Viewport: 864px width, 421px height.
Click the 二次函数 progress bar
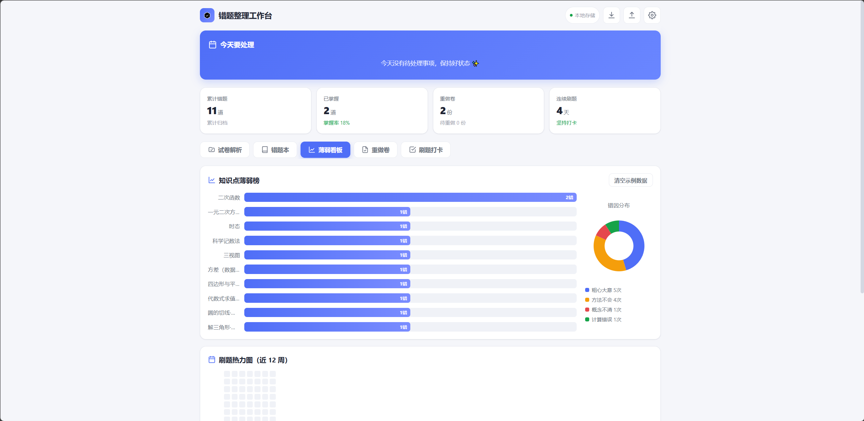[410, 197]
